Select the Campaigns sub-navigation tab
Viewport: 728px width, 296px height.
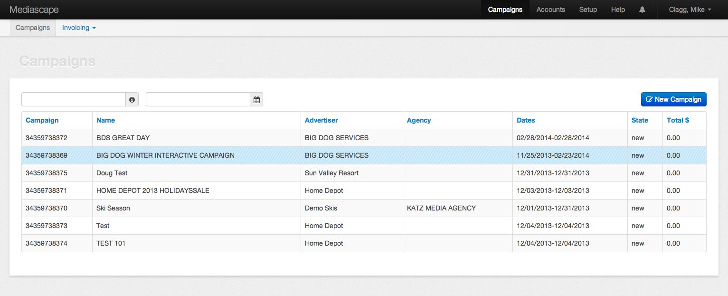click(33, 28)
